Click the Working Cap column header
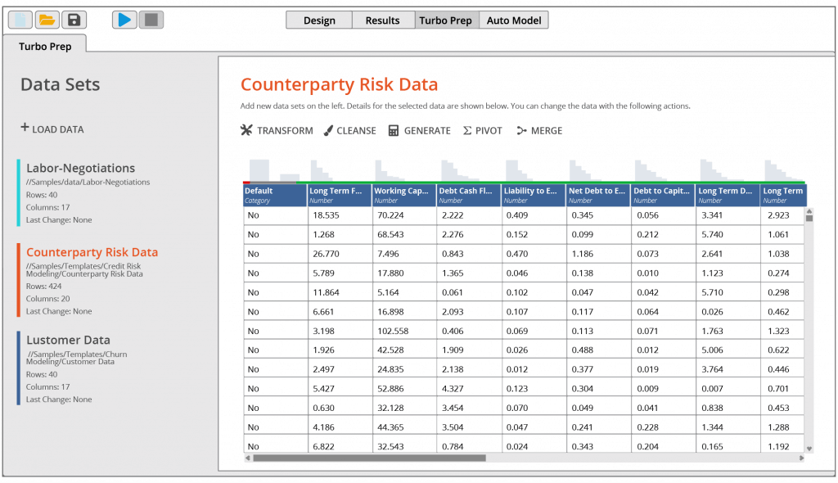This screenshot has height=483, width=838. pyautogui.click(x=403, y=195)
